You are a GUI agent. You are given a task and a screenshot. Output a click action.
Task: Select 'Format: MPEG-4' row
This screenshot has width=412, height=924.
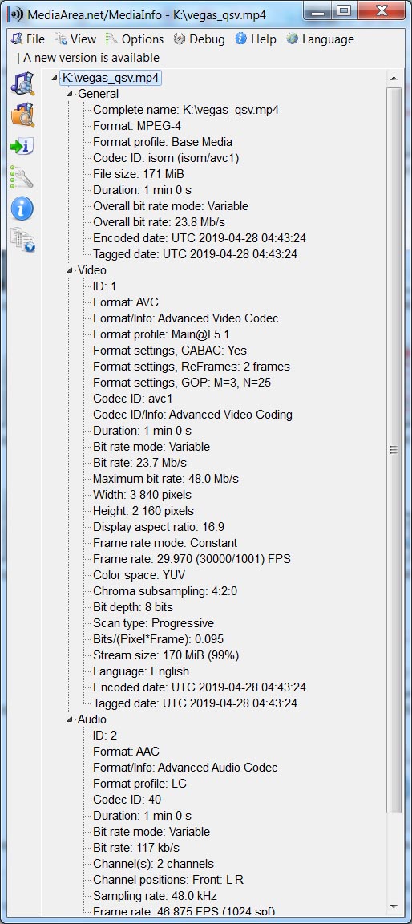(135, 125)
